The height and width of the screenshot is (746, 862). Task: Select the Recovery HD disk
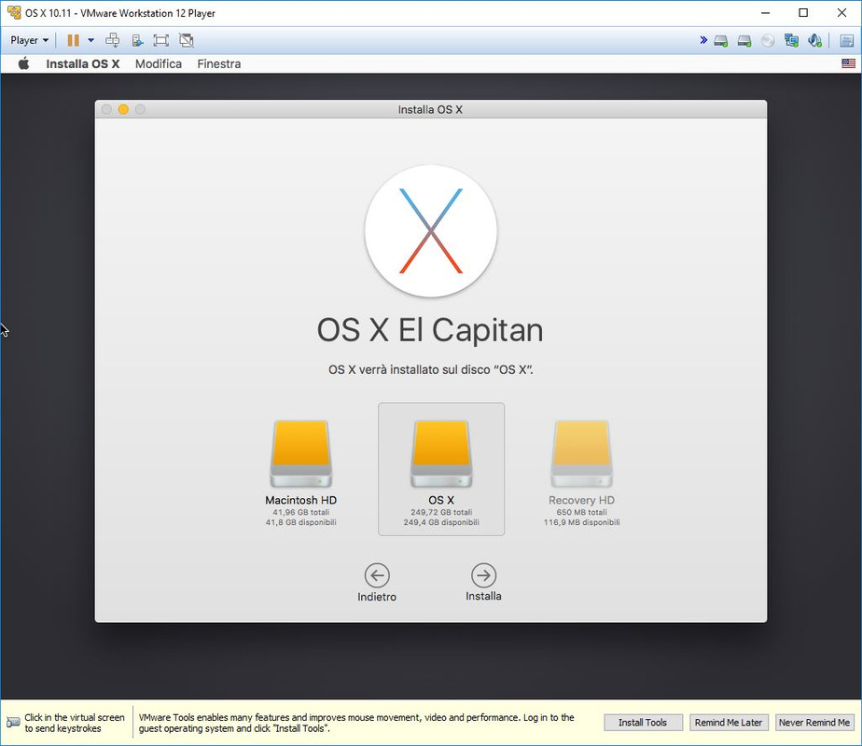pyautogui.click(x=581, y=472)
